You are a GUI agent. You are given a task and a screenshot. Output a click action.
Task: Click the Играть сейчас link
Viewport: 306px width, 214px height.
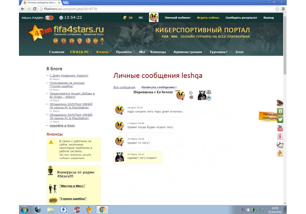point(208,18)
